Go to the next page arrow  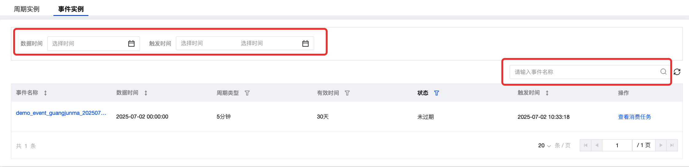(x=661, y=145)
